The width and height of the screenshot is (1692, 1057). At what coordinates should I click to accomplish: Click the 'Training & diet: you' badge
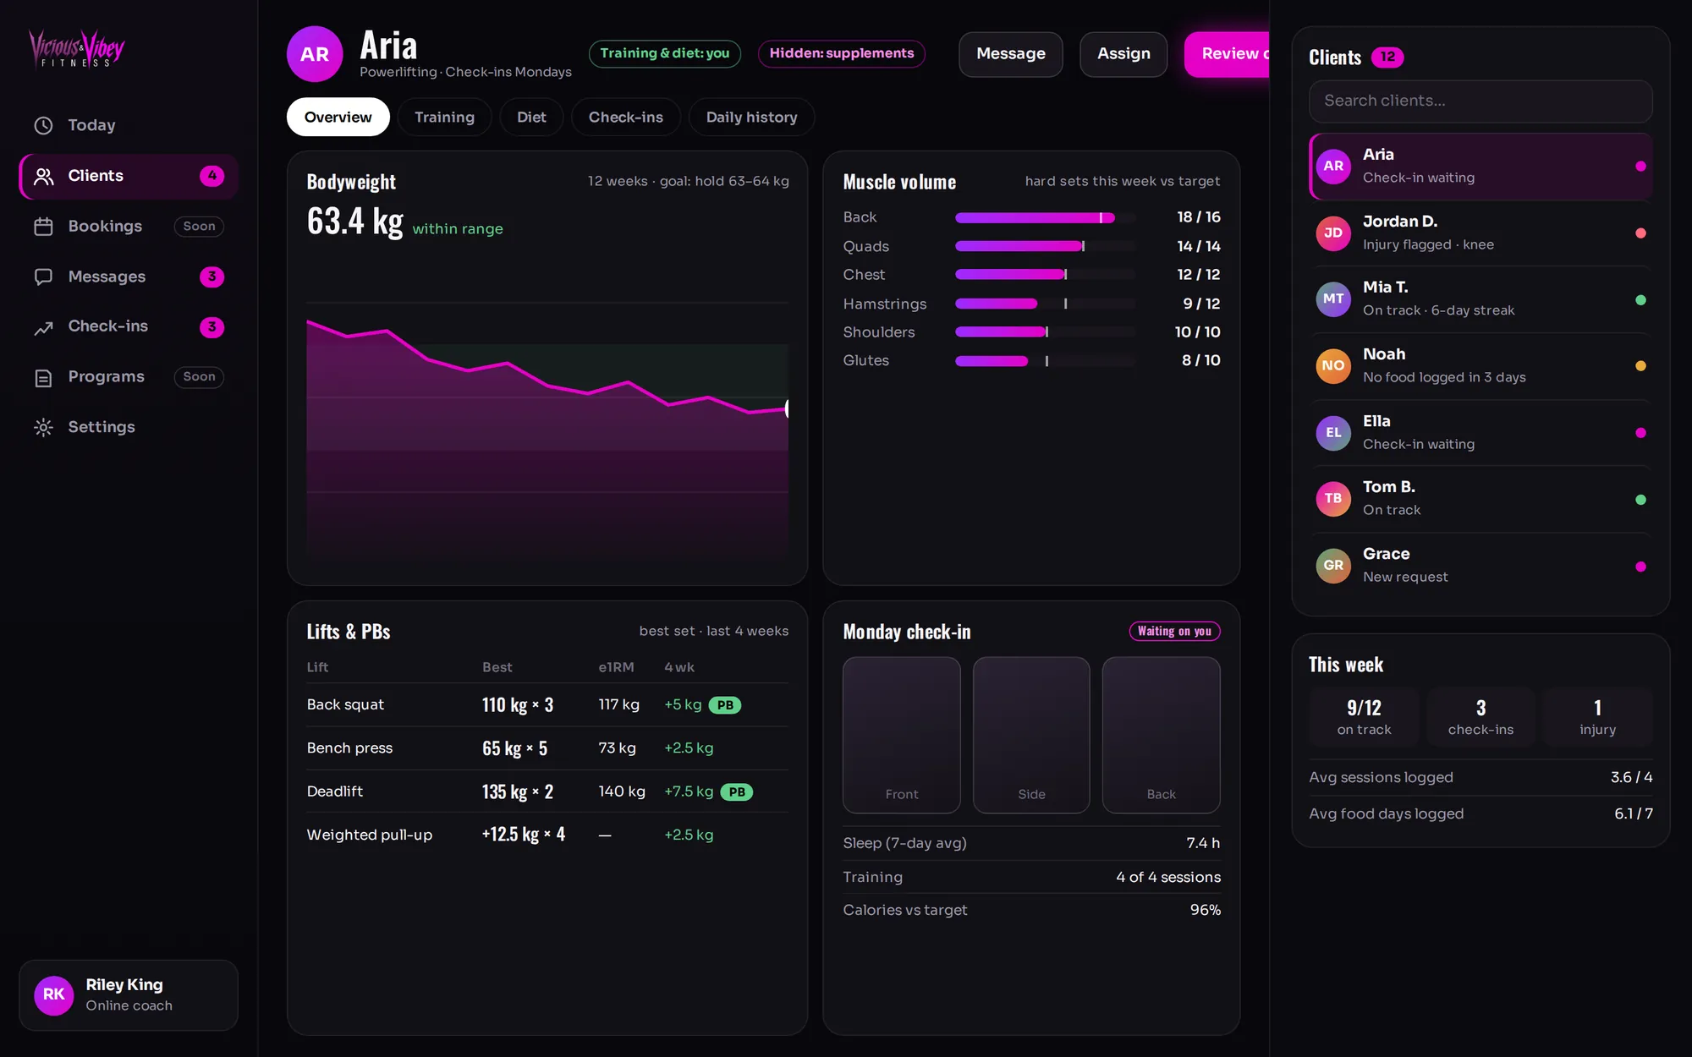tap(664, 53)
